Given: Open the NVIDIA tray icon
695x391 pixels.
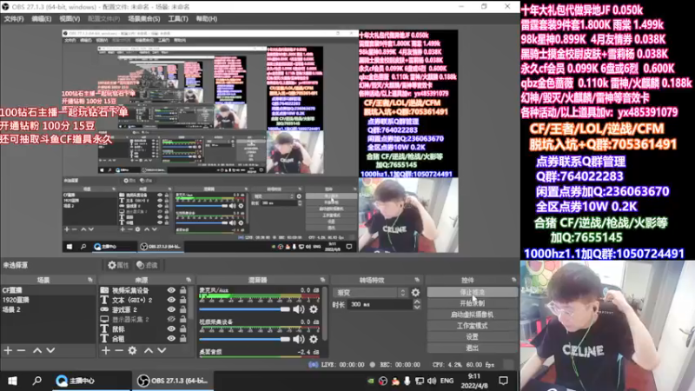Looking at the screenshot, I should [x=371, y=381].
